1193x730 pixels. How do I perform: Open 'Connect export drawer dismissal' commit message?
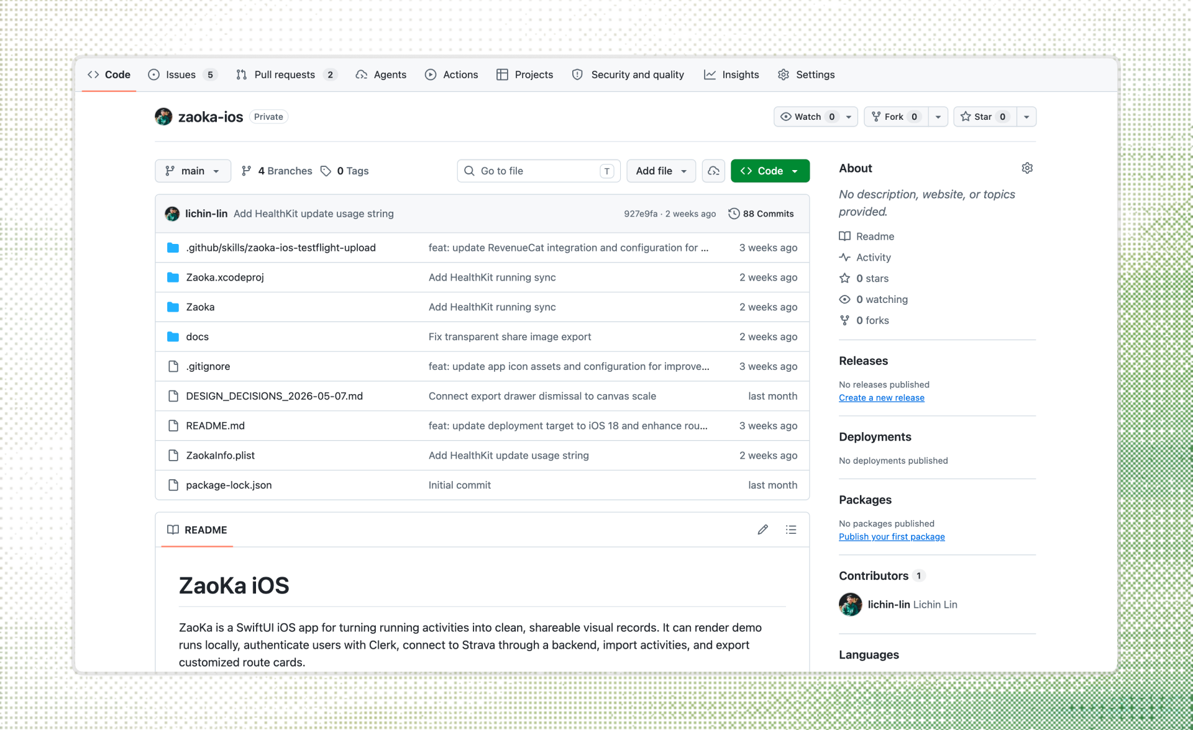pos(542,396)
